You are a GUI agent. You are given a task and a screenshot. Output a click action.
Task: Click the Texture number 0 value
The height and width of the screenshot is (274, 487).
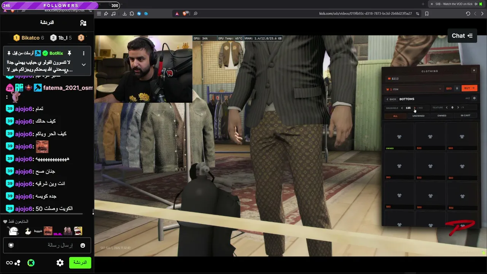click(x=452, y=108)
